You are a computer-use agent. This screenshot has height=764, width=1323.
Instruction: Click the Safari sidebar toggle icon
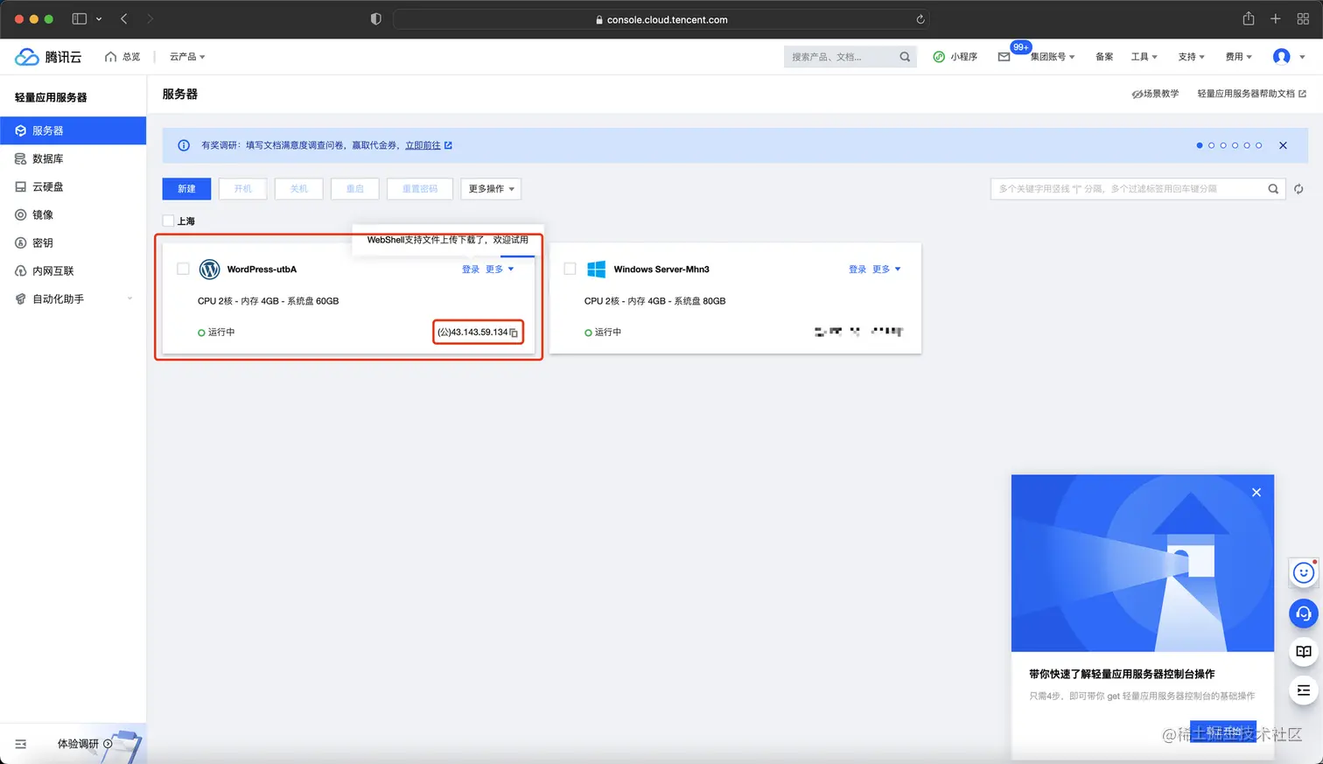point(80,19)
